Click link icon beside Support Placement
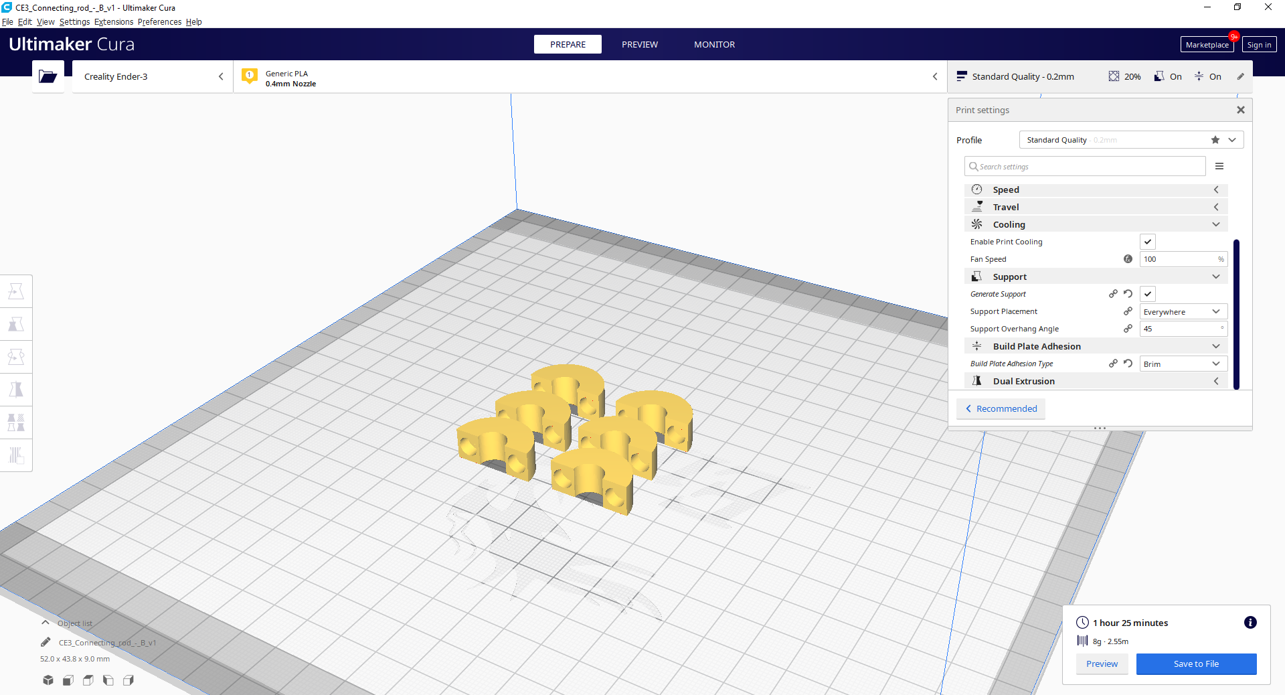 1128,311
